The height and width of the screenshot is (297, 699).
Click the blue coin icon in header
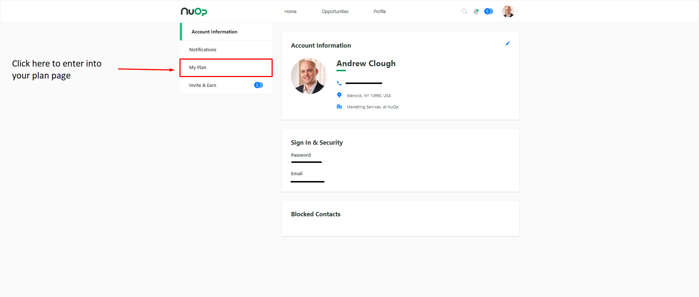point(489,11)
